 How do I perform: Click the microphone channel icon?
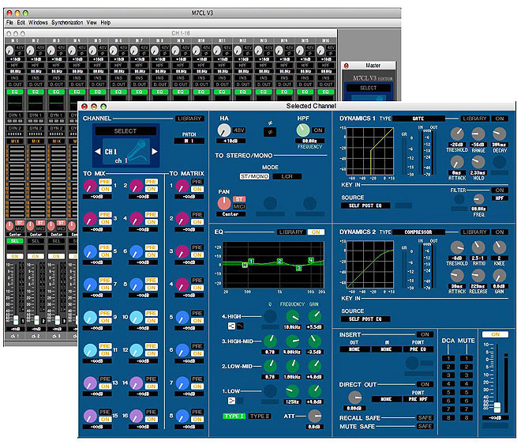click(137, 151)
